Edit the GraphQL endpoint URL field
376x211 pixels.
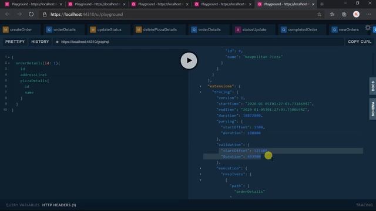[199, 42]
